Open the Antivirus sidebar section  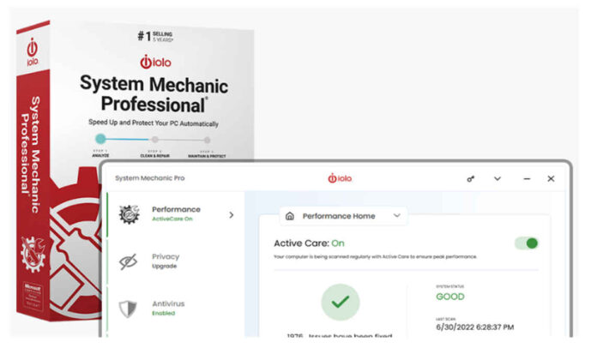tap(176, 309)
